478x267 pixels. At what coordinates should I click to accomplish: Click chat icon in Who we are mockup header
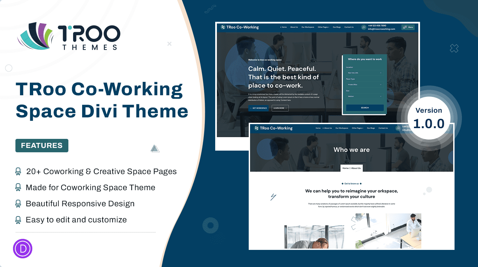(398, 128)
